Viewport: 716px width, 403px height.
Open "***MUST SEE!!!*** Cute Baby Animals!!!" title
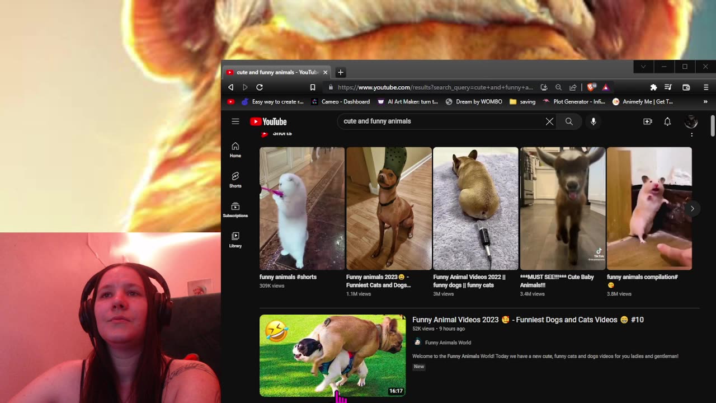(557, 281)
